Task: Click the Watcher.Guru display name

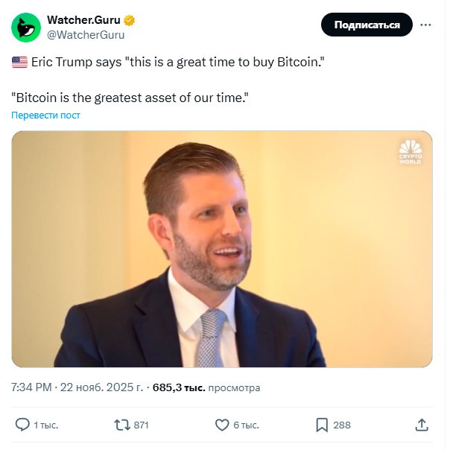Action: 83,20
